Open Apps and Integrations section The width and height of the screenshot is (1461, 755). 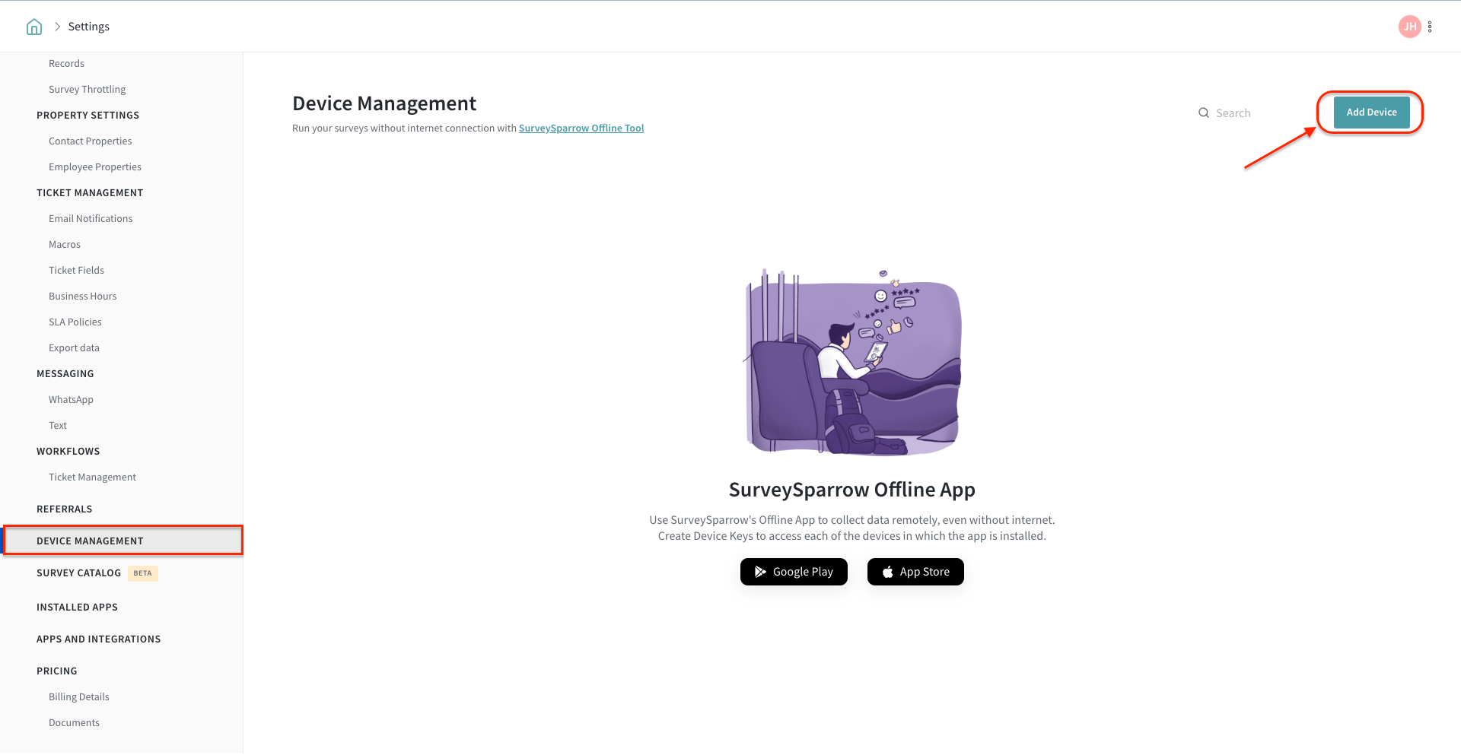pos(98,639)
